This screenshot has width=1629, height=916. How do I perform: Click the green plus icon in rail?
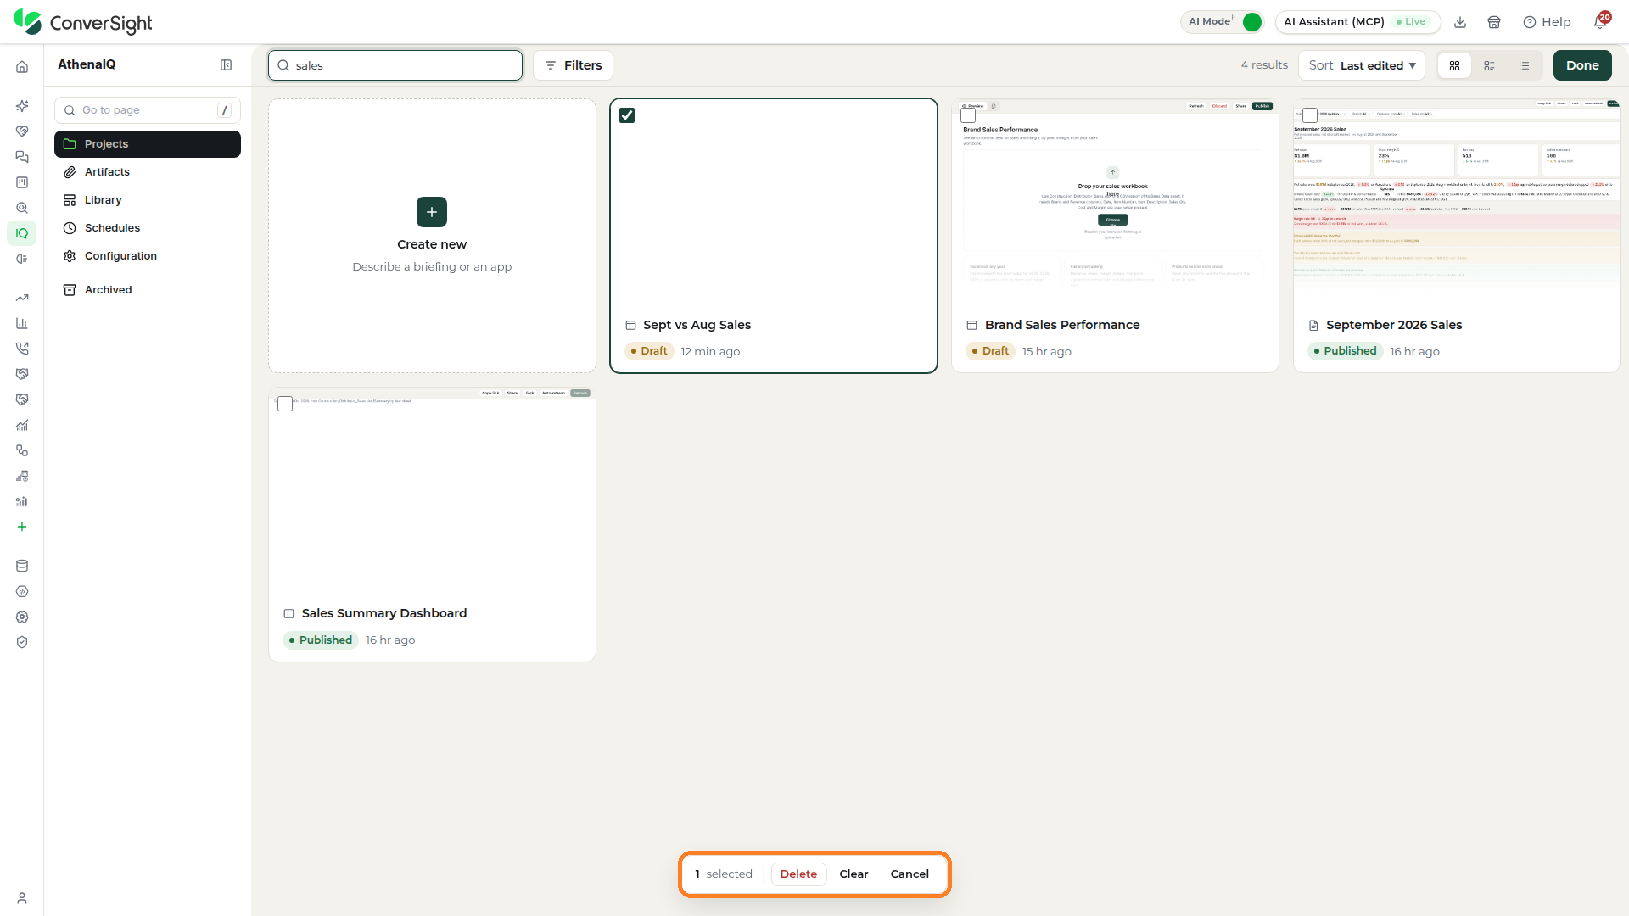tap(22, 527)
